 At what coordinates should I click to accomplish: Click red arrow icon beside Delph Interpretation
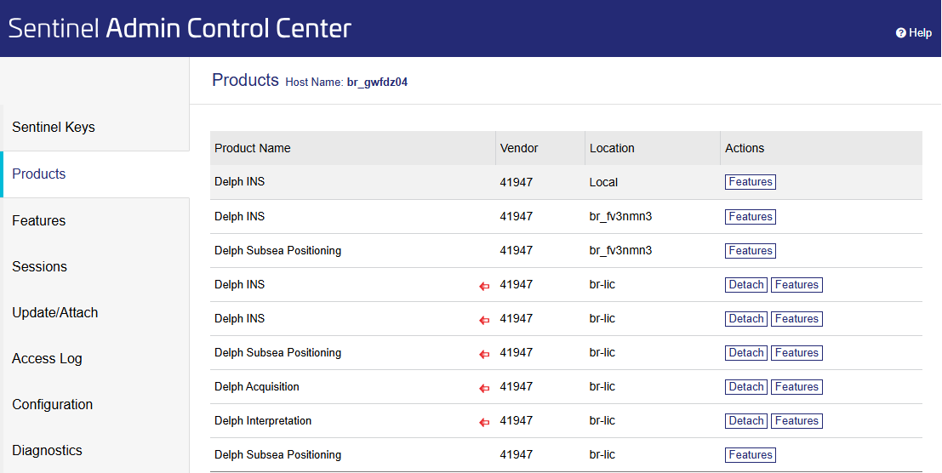point(484,422)
